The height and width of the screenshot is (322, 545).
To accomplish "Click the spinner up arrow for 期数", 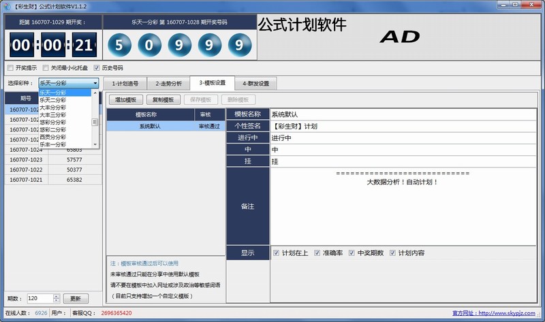I will 56,295.
